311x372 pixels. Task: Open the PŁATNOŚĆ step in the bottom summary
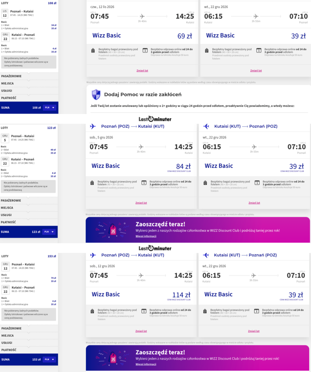click(x=29, y=350)
